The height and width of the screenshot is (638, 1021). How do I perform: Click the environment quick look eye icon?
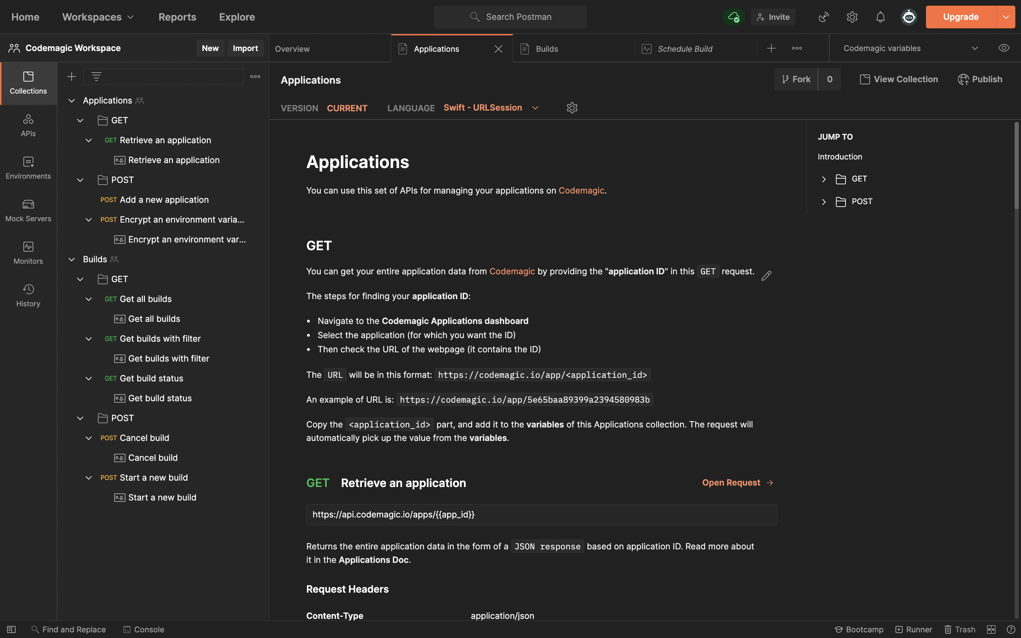click(x=1004, y=48)
